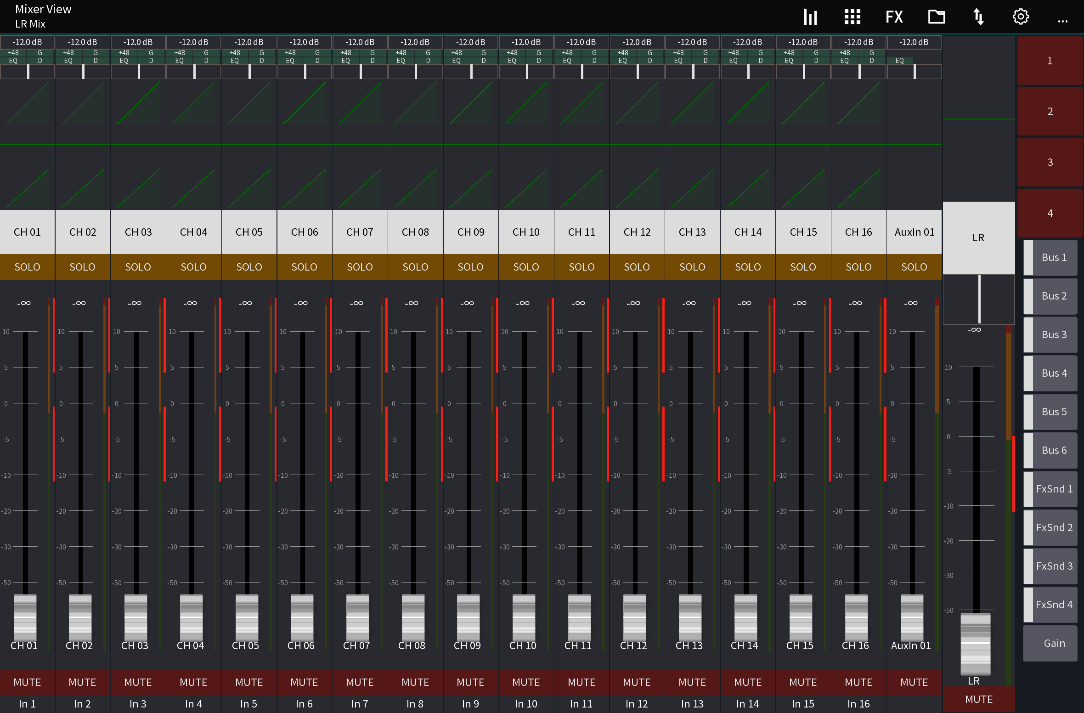
Task: Open the AuxIn 01 gain value -12.0 dB
Action: coord(914,42)
